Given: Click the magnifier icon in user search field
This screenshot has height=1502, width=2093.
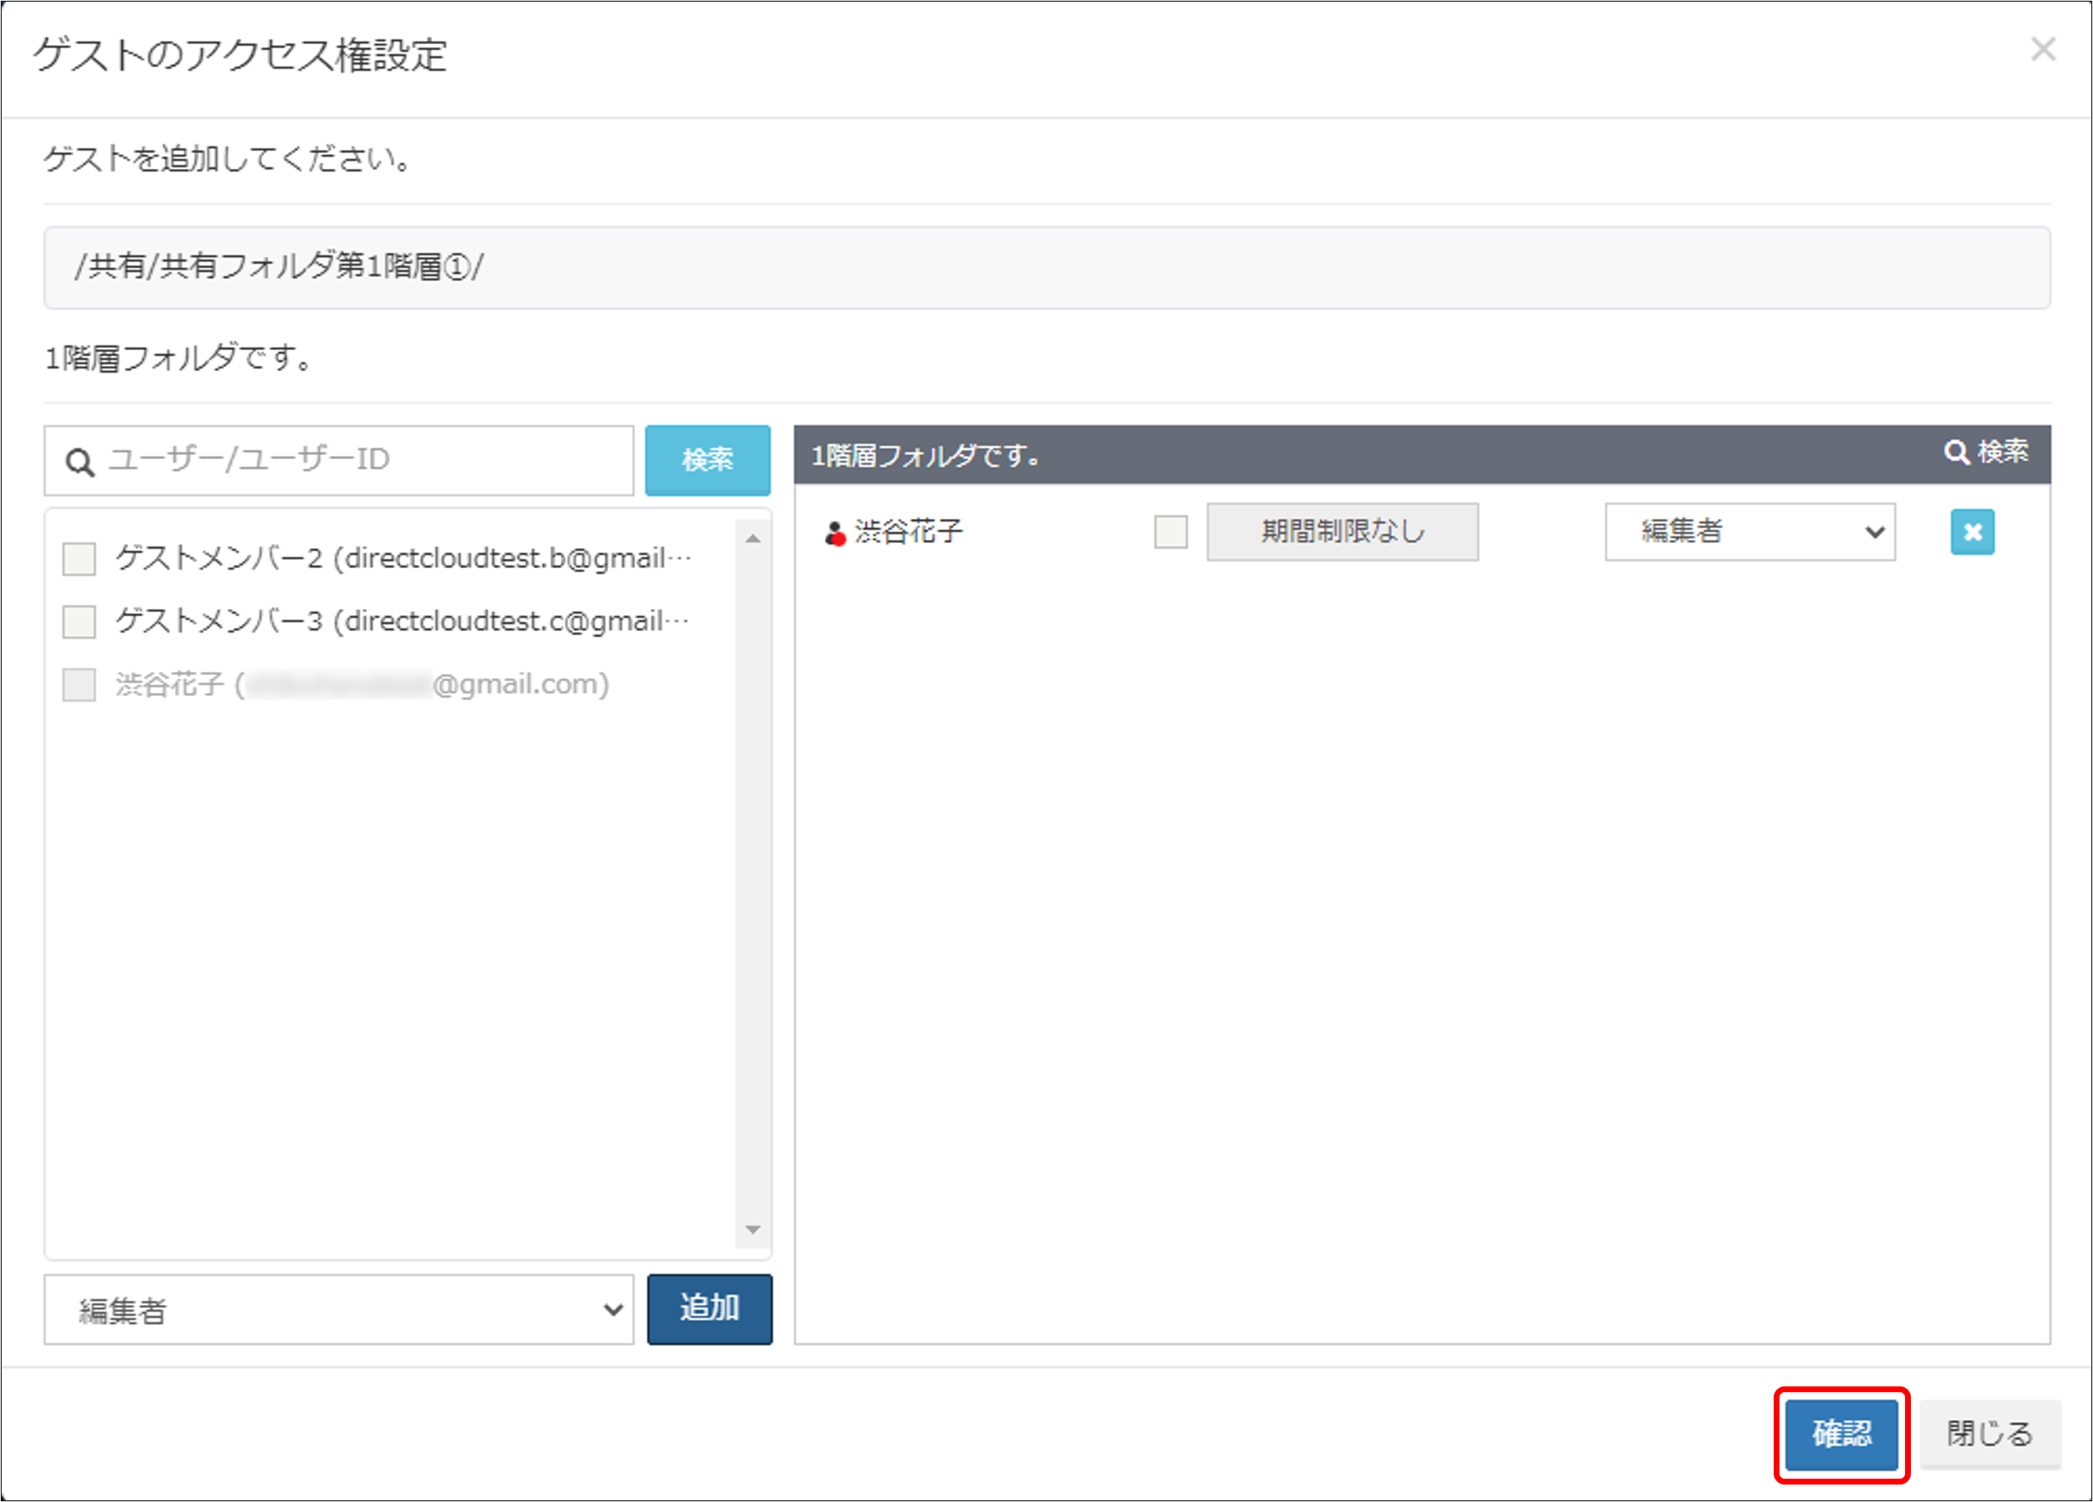Looking at the screenshot, I should (81, 462).
